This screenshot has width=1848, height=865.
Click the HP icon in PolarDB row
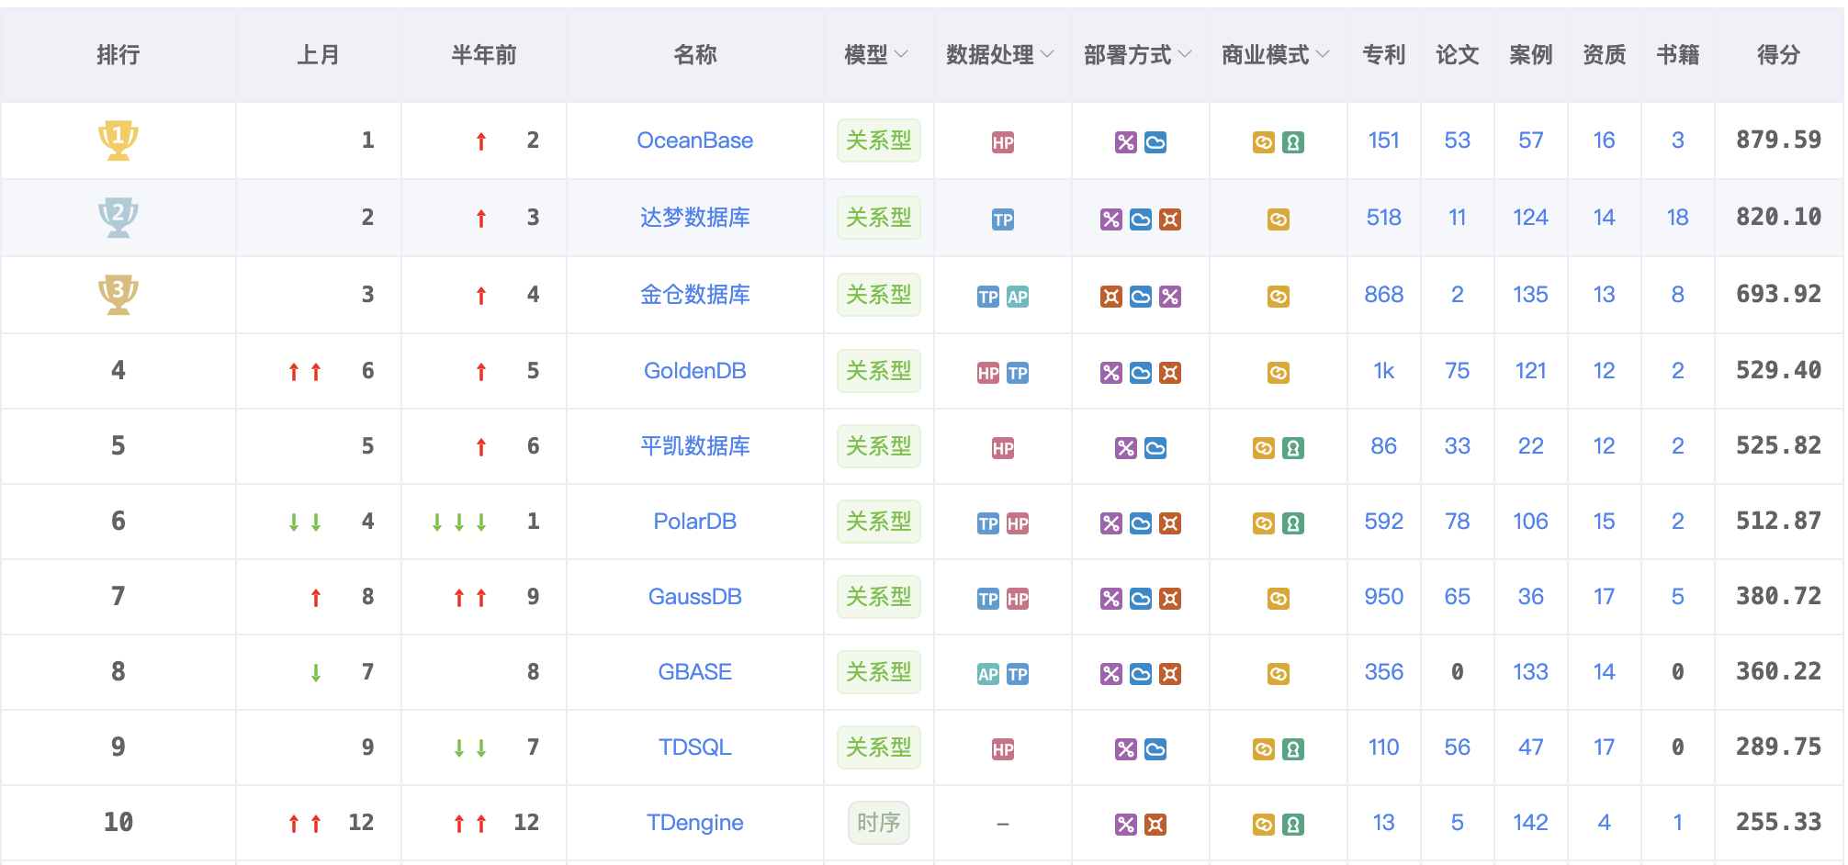pyautogui.click(x=1018, y=523)
